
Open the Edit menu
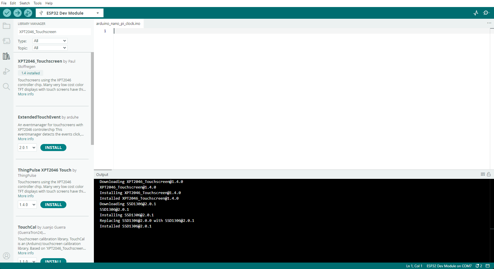click(x=13, y=3)
